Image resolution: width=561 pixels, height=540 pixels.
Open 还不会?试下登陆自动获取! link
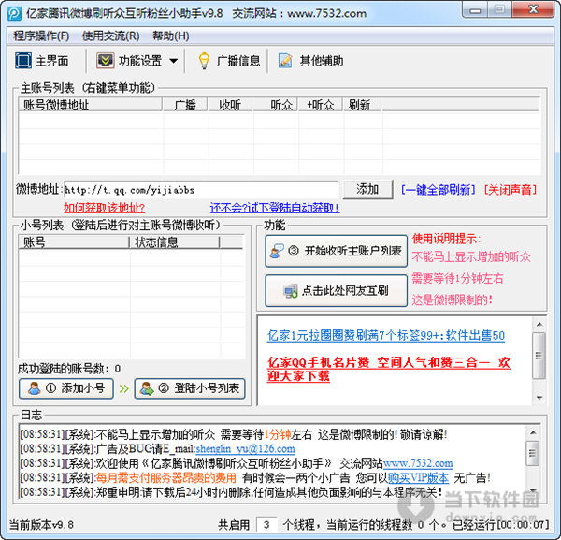click(x=275, y=208)
